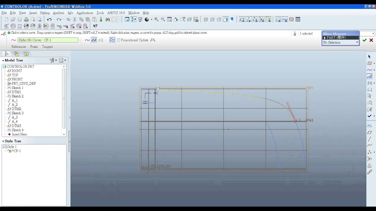The width and height of the screenshot is (376, 211).
Task: Click the curve edit tool in right toolbar
Action: tap(370, 76)
